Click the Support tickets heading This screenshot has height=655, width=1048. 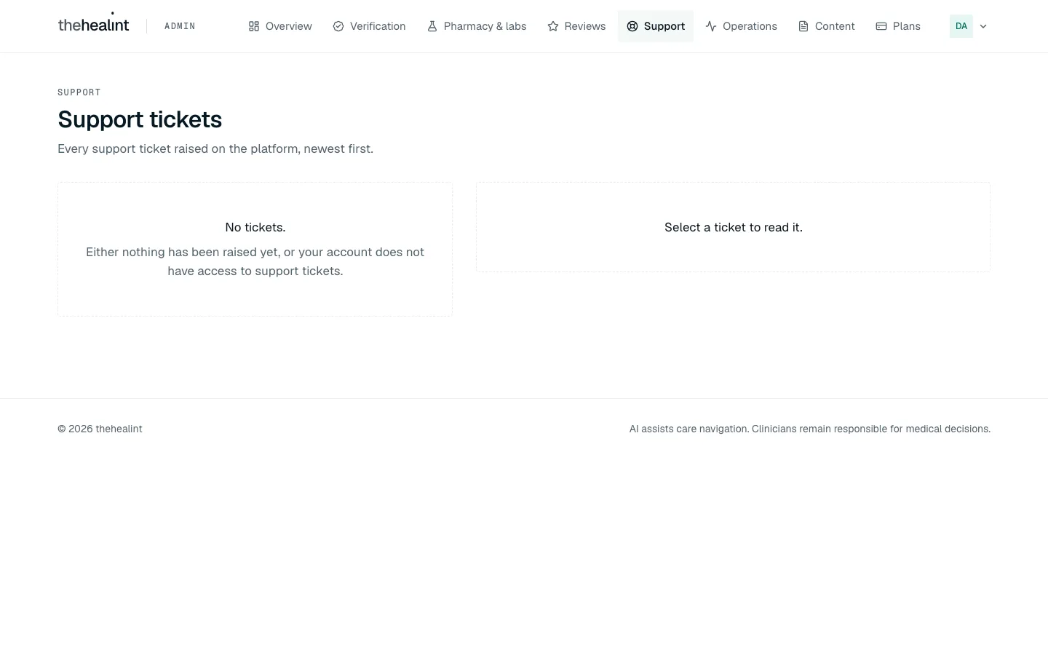pos(140,119)
